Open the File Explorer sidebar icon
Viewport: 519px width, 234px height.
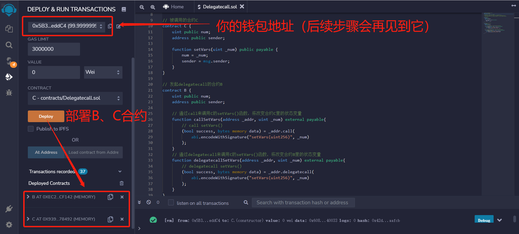pos(9,29)
